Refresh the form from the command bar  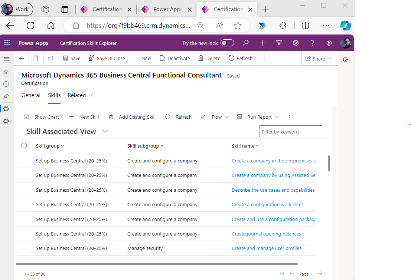click(x=240, y=58)
